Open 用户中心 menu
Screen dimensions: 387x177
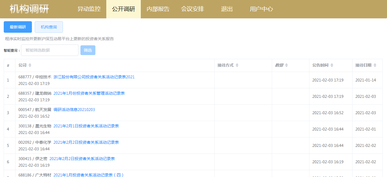click(261, 9)
